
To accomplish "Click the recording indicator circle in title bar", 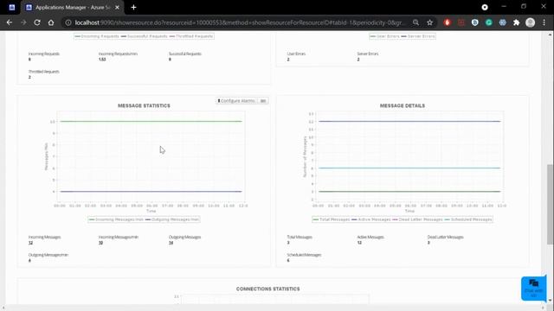I will coord(485,7).
